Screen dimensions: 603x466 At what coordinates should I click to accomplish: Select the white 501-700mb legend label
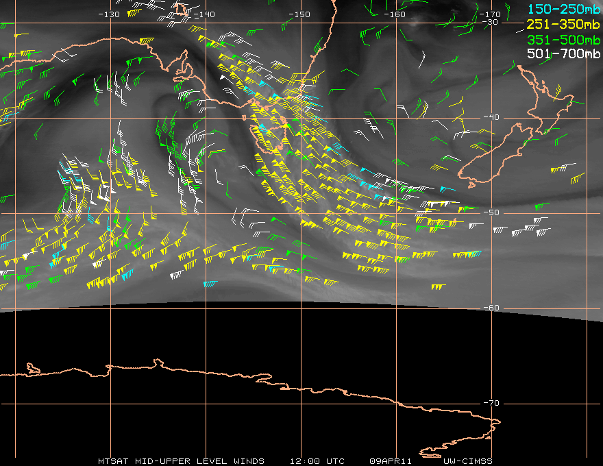tap(563, 53)
